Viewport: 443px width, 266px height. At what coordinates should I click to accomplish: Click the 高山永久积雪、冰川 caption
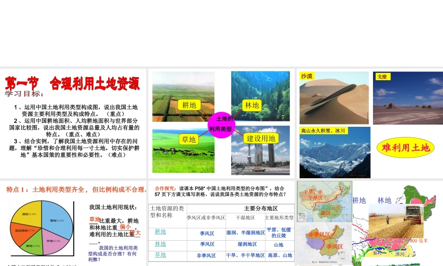323,131
